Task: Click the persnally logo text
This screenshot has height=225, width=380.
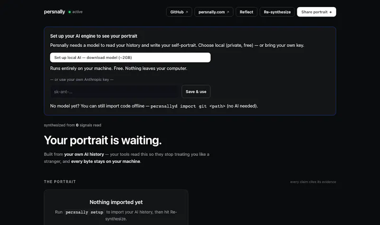Action: 54,11
